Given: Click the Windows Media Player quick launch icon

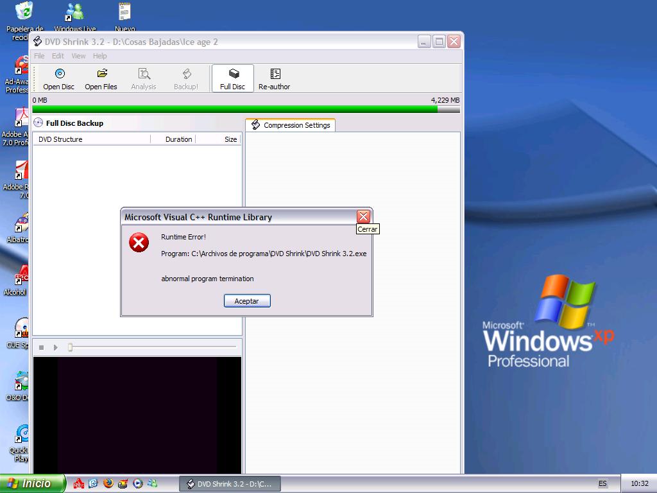Looking at the screenshot, I should tap(138, 483).
